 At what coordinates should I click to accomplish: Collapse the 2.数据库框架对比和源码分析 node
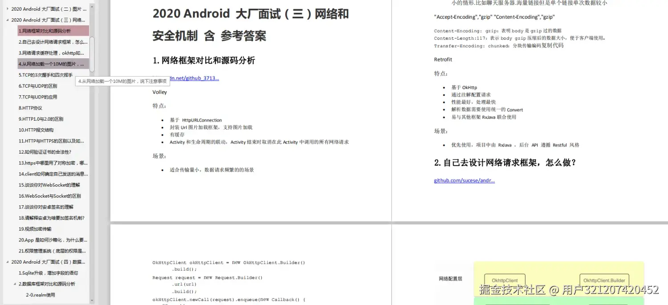14,284
